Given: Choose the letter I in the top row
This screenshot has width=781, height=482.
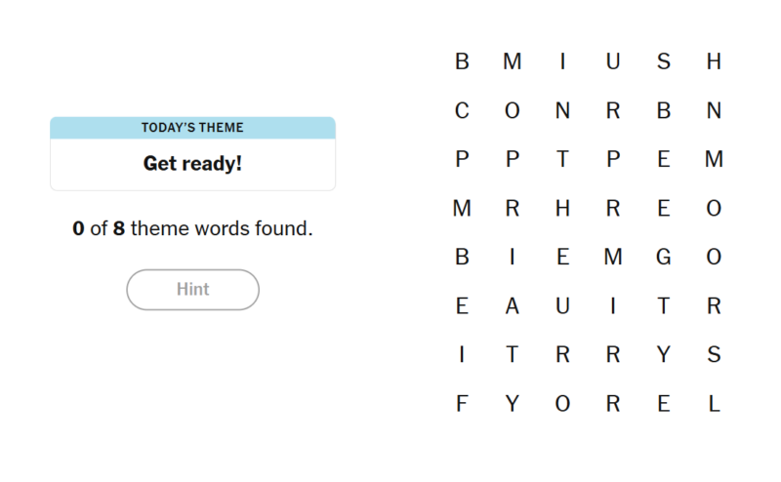Looking at the screenshot, I should point(562,62).
